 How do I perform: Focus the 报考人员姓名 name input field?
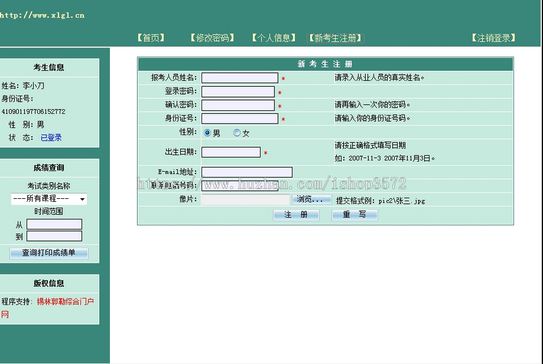[240, 77]
